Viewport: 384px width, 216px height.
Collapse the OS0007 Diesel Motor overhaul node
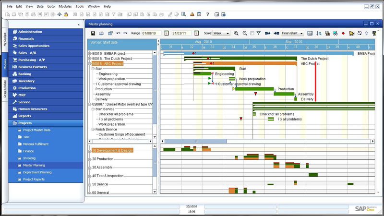point(90,104)
